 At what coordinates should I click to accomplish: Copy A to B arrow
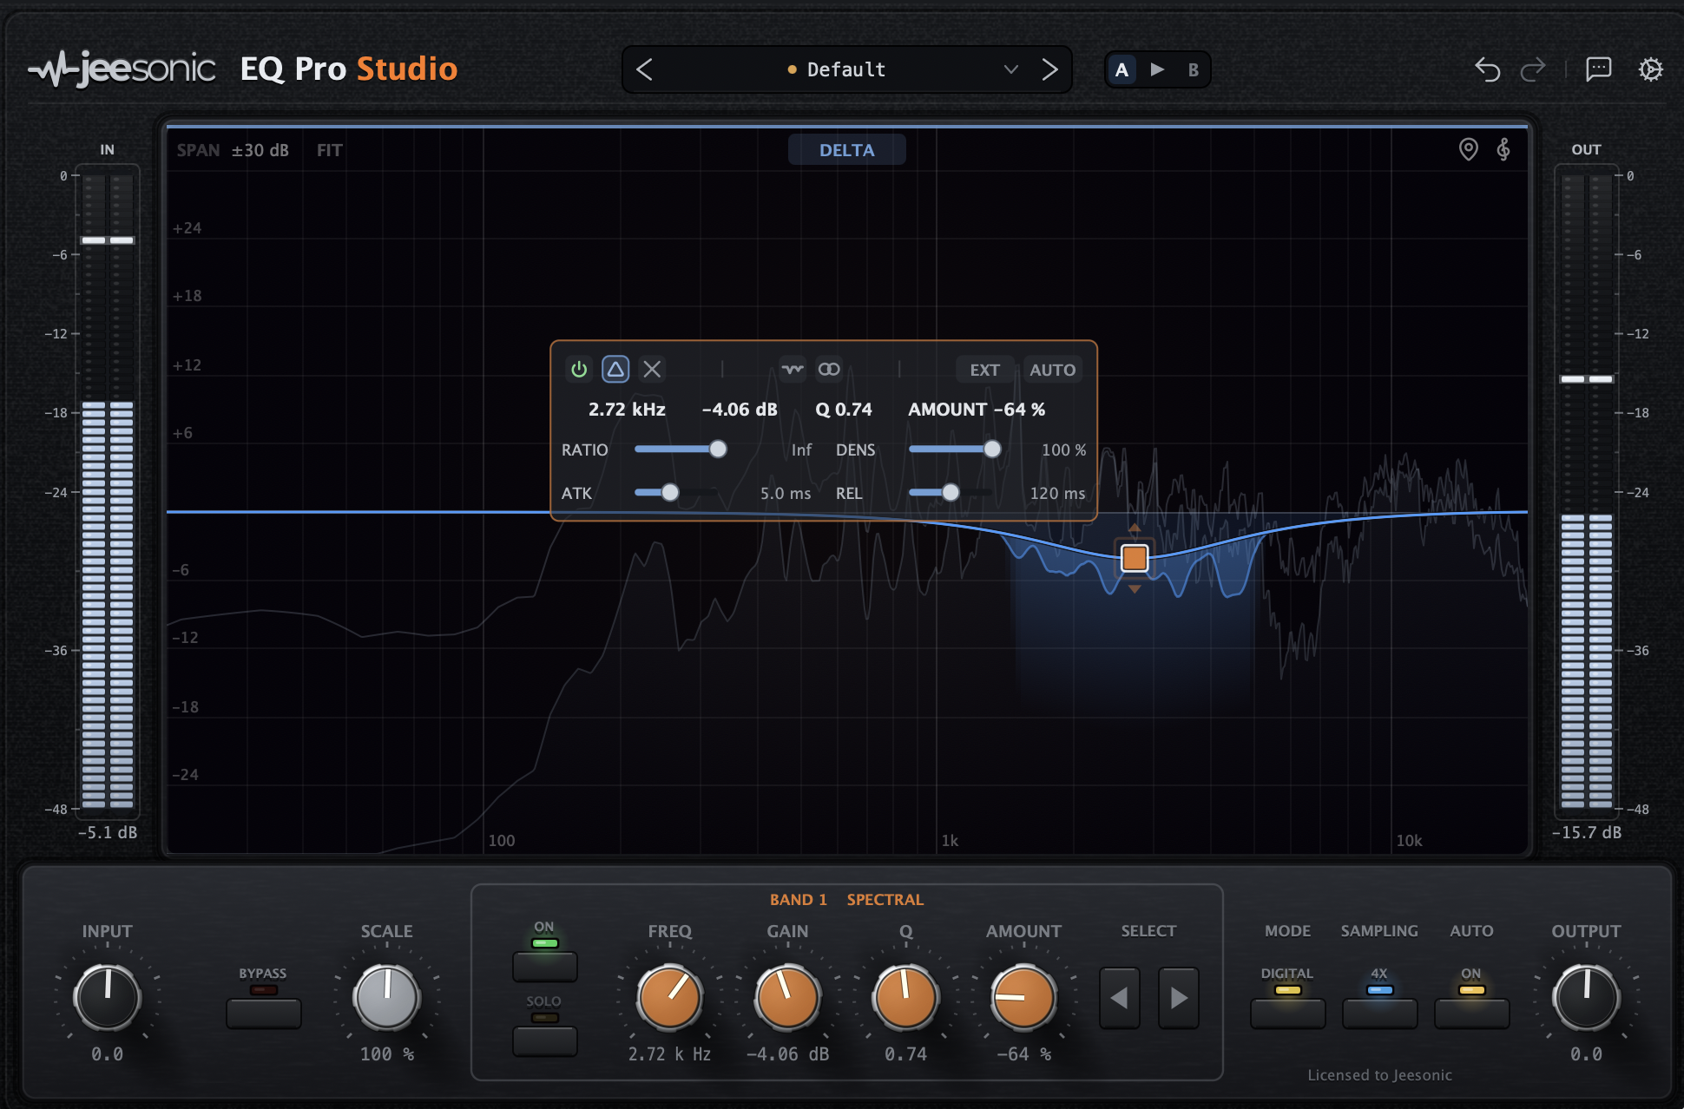pyautogui.click(x=1157, y=69)
